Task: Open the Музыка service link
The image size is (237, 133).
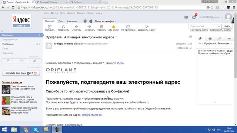Action: pyautogui.click(x=81, y=13)
